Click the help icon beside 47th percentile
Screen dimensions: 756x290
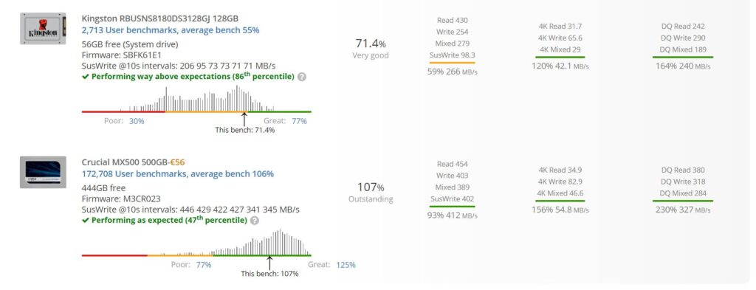coord(255,220)
